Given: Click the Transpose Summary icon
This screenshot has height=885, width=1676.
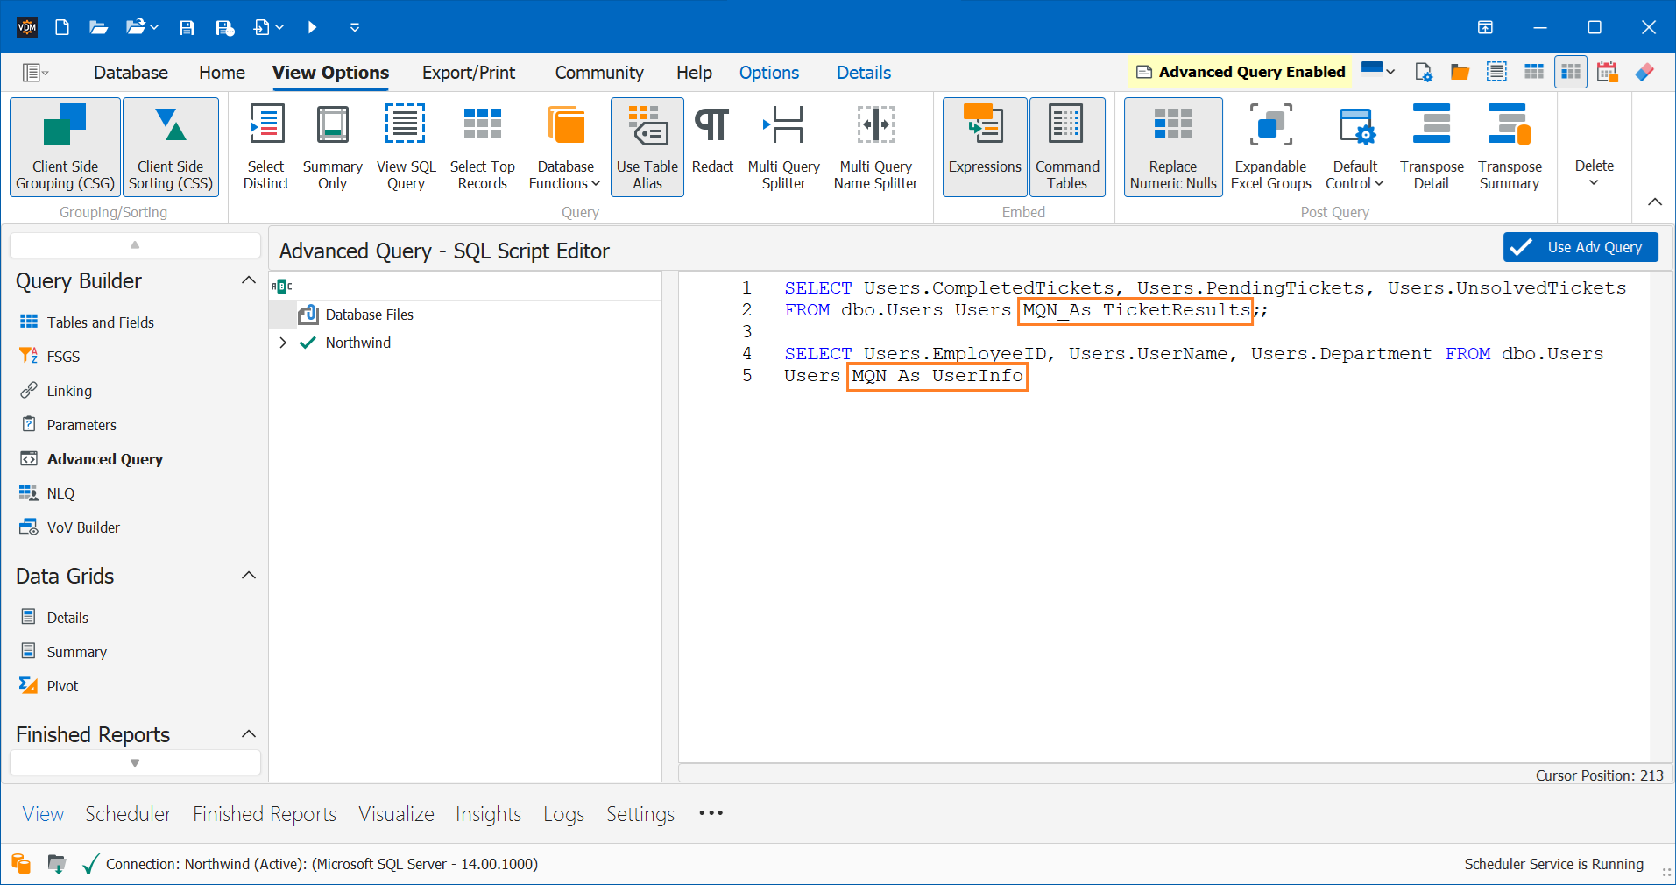Looking at the screenshot, I should [1509, 124].
